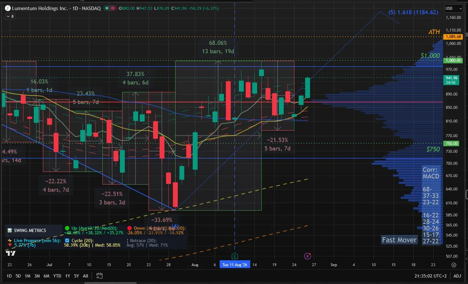Click the SWING METRICS table header
The height and width of the screenshot is (284, 468).
(30, 230)
